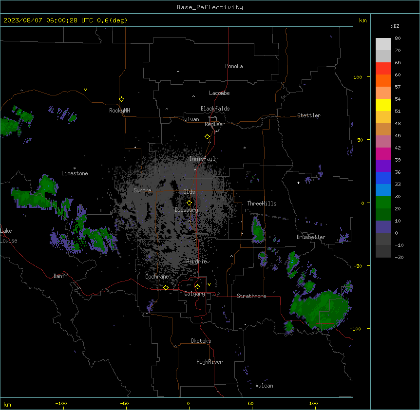This screenshot has width=420, height=410.
Task: Click the yellow diamond marker near RockyMH
Action: (121, 99)
